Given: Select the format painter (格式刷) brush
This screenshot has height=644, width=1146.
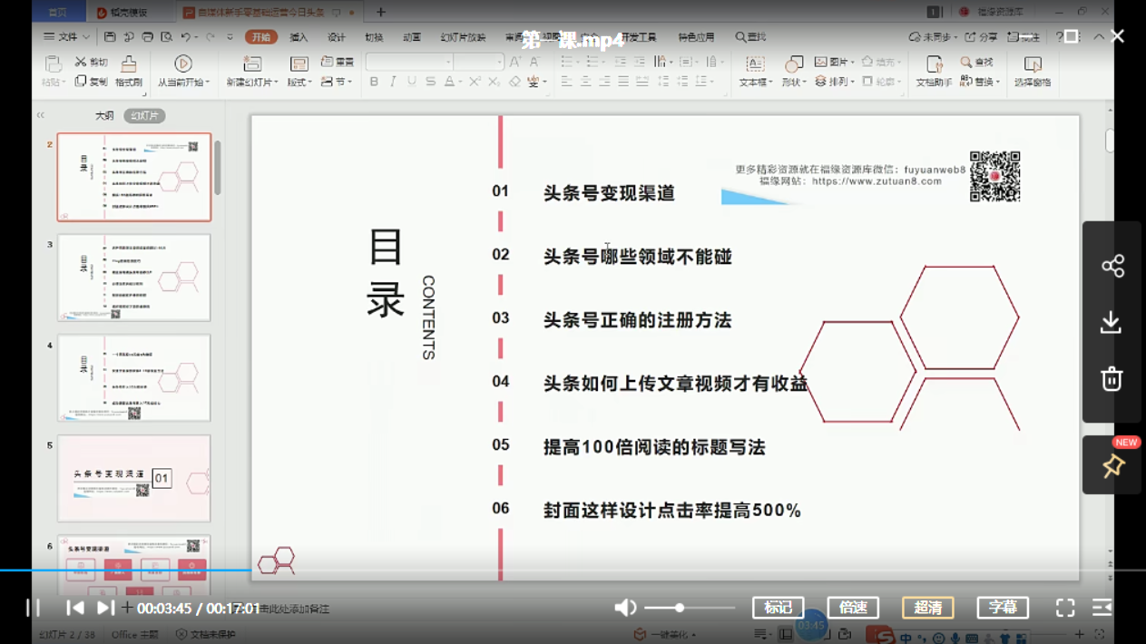Looking at the screenshot, I should [129, 71].
